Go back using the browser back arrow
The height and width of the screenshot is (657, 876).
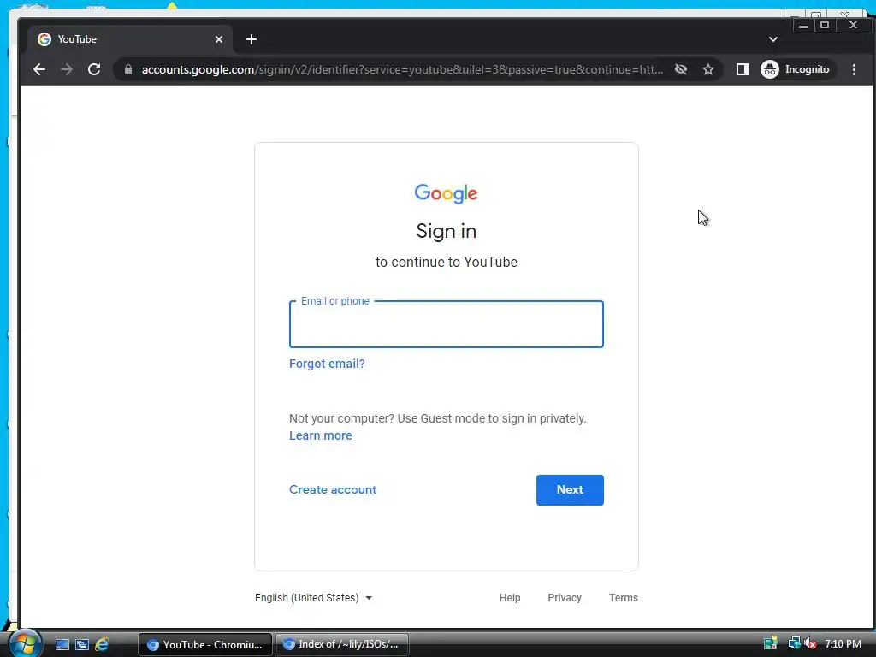pos(39,69)
